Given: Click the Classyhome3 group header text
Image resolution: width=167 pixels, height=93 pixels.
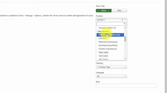Looking at the screenshot, I should click(x=103, y=31).
